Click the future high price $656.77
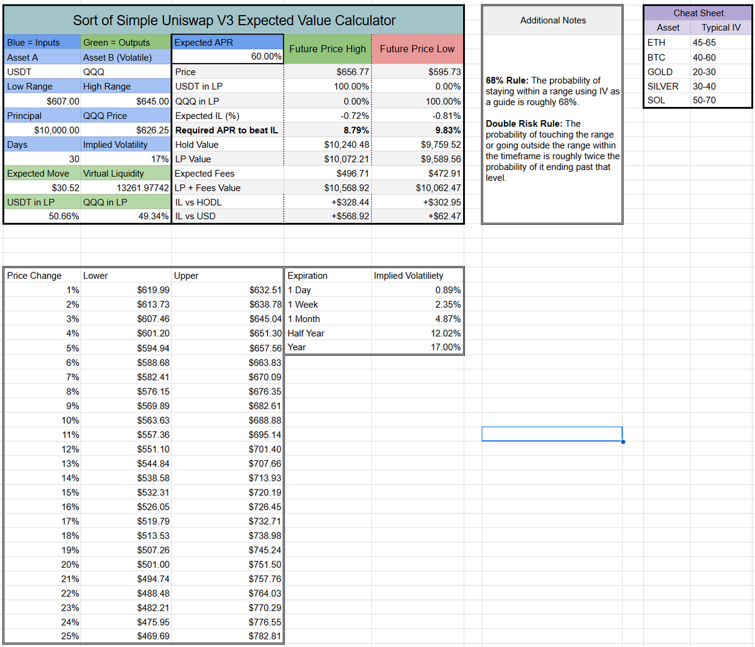755x647 pixels. point(328,72)
